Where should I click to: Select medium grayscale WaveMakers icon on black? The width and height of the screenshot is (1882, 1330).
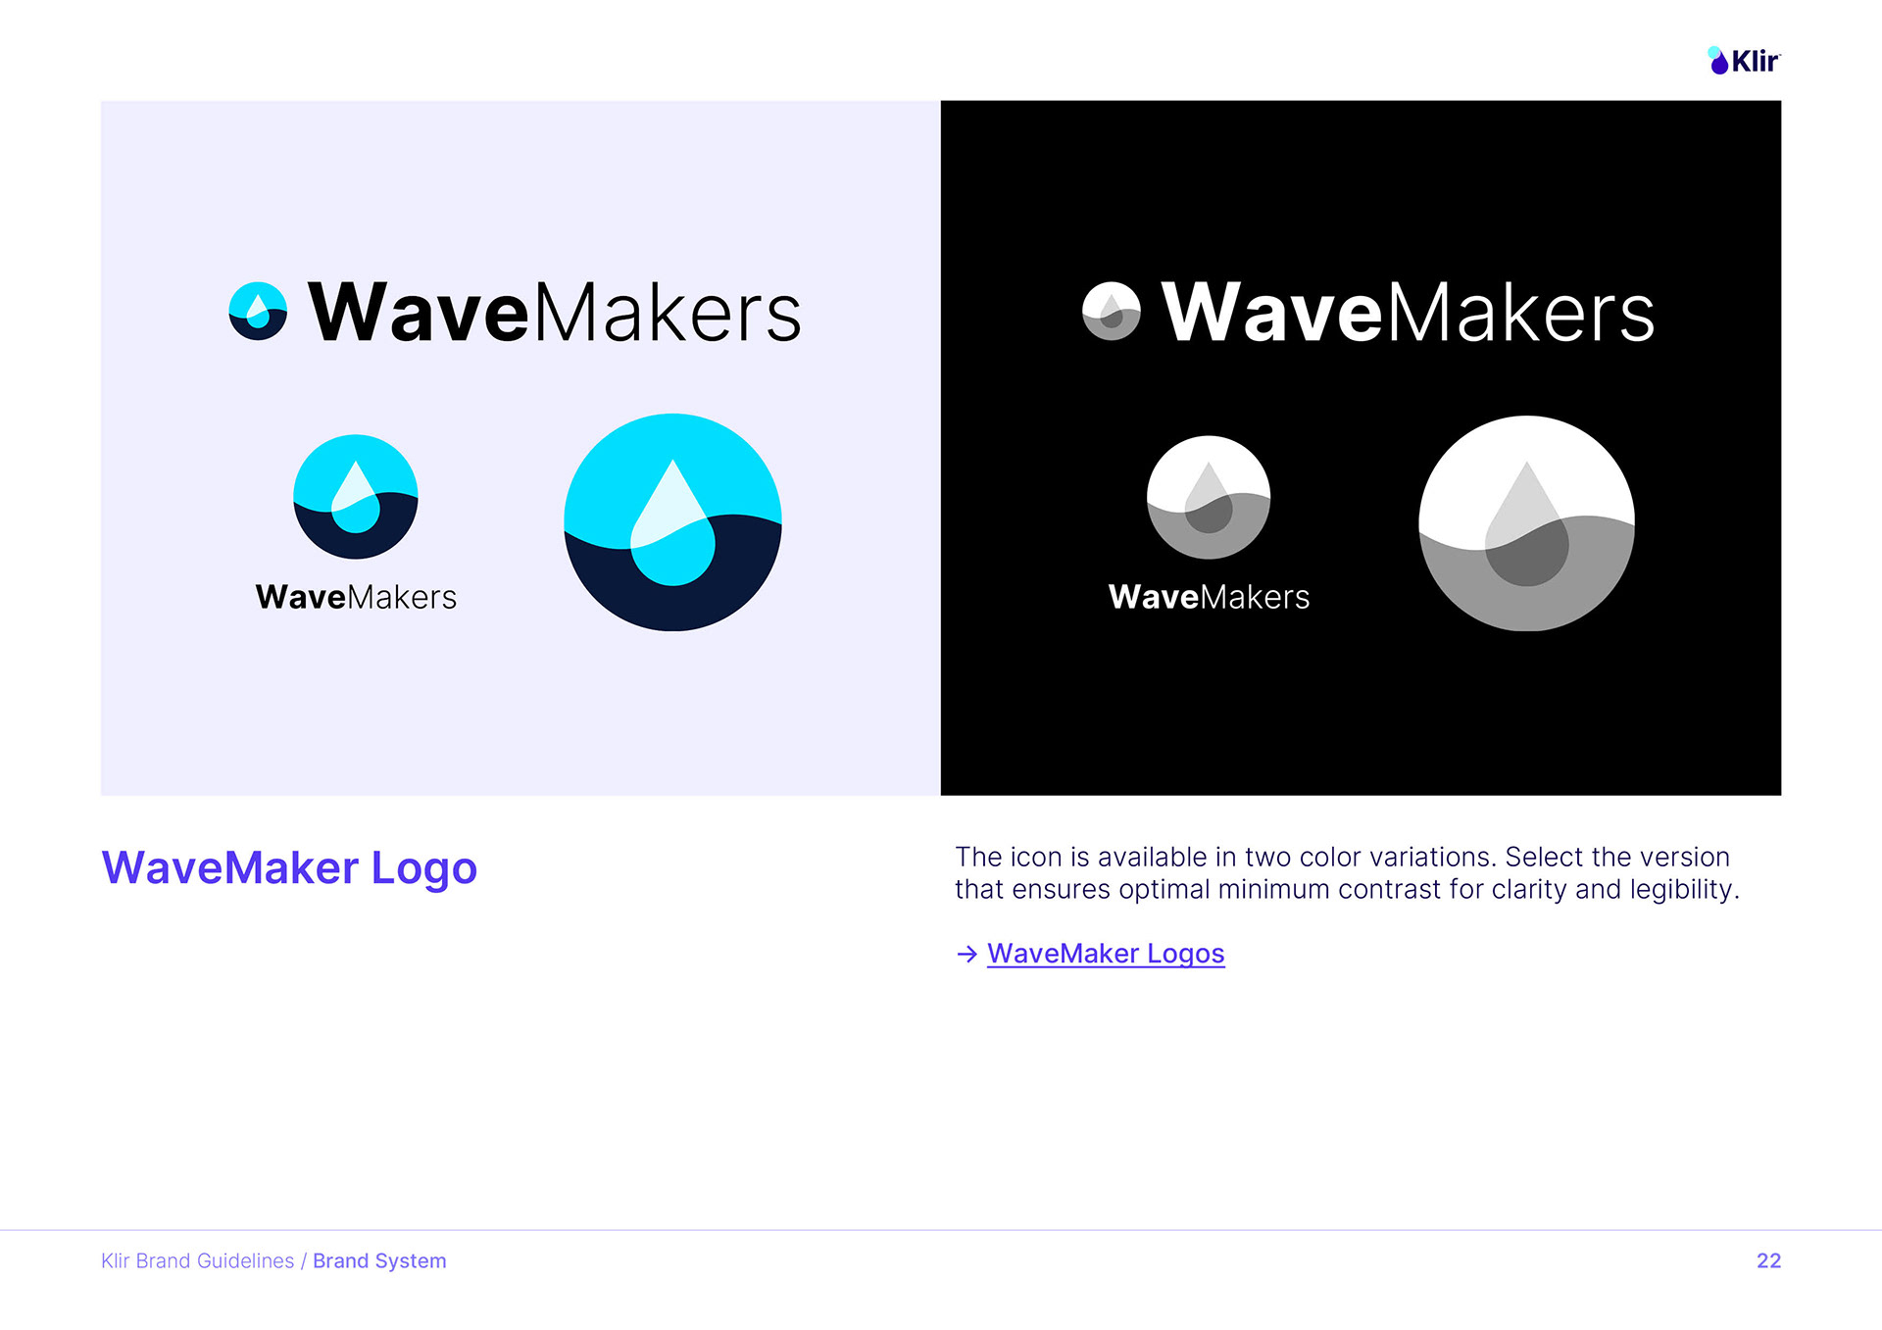pos(1209,497)
